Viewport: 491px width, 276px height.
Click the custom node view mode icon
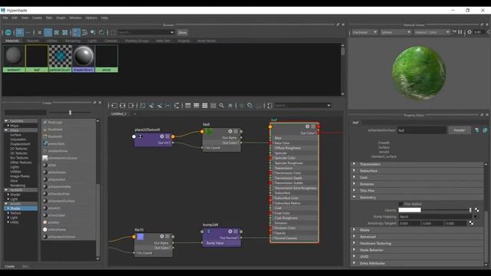click(x=213, y=106)
